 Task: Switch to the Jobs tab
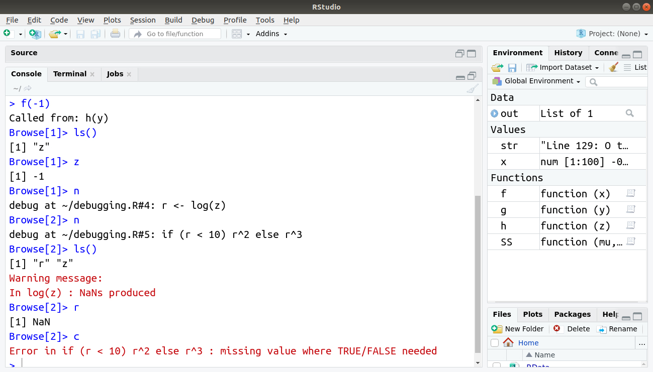(x=115, y=74)
